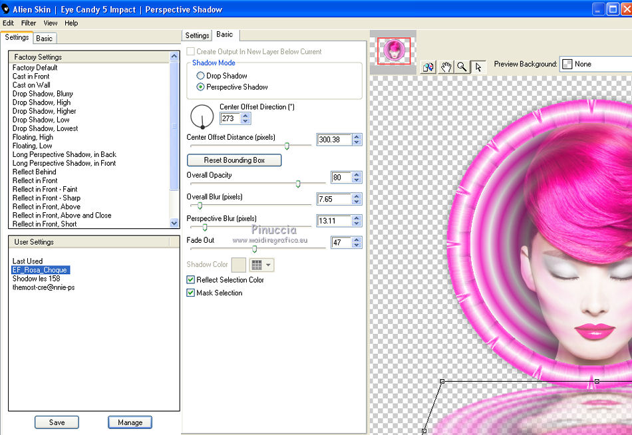Click the bounding box top-left corner handle
Viewport: 632px width, 435px height.
(442, 381)
